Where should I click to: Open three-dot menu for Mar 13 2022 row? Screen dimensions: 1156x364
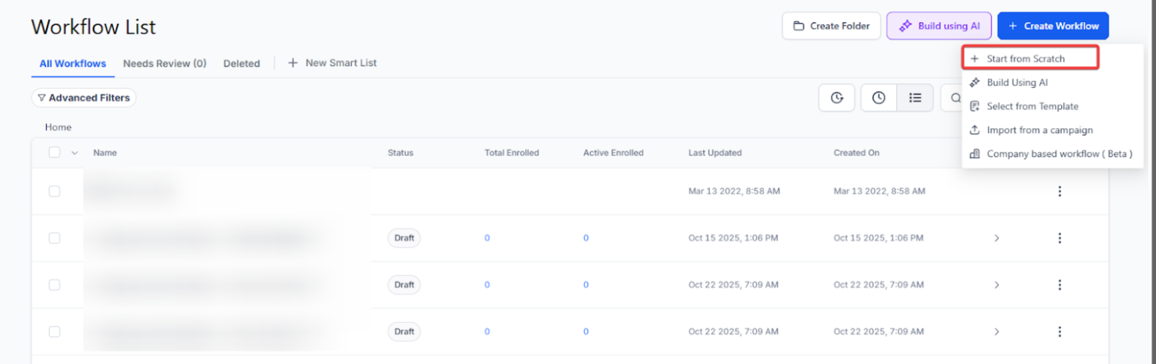point(1059,191)
